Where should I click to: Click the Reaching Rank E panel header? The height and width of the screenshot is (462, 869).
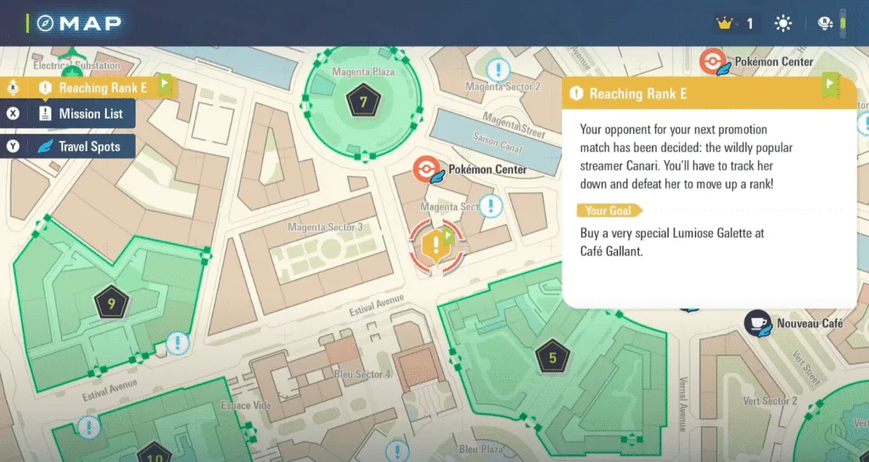point(679,93)
